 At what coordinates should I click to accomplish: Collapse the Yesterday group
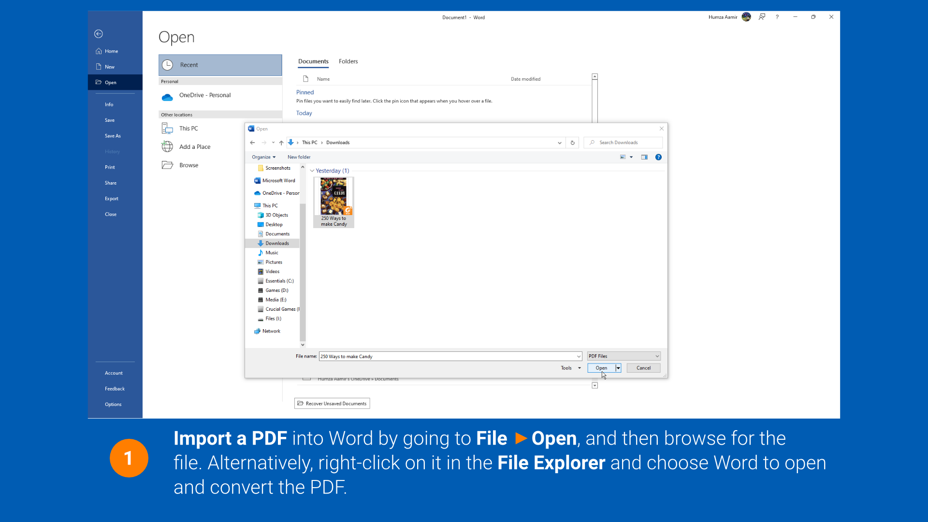click(312, 171)
